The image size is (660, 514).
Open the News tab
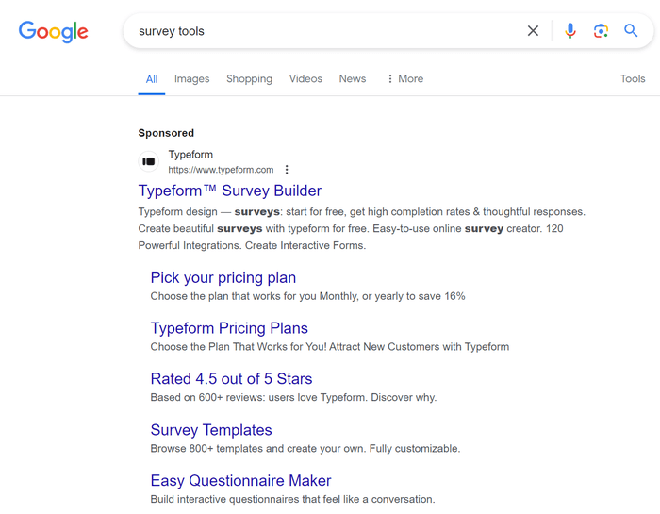(x=353, y=78)
